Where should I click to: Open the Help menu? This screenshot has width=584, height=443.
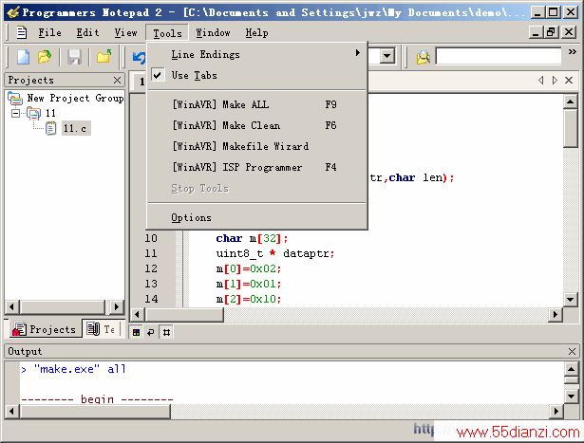256,33
